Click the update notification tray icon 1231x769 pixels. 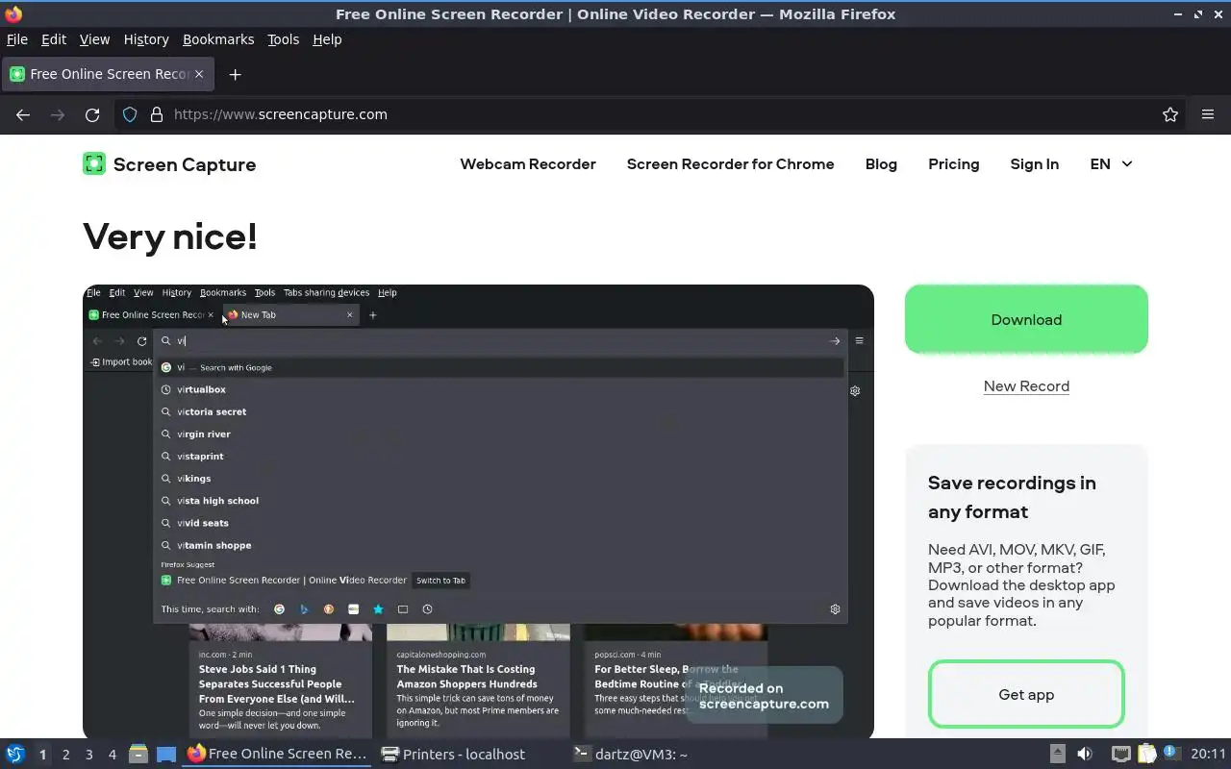click(1170, 754)
